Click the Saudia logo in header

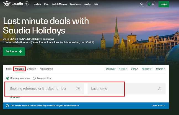pos(13,4)
